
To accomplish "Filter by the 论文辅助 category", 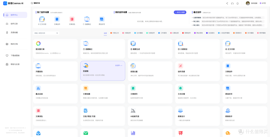I will tap(138, 33).
